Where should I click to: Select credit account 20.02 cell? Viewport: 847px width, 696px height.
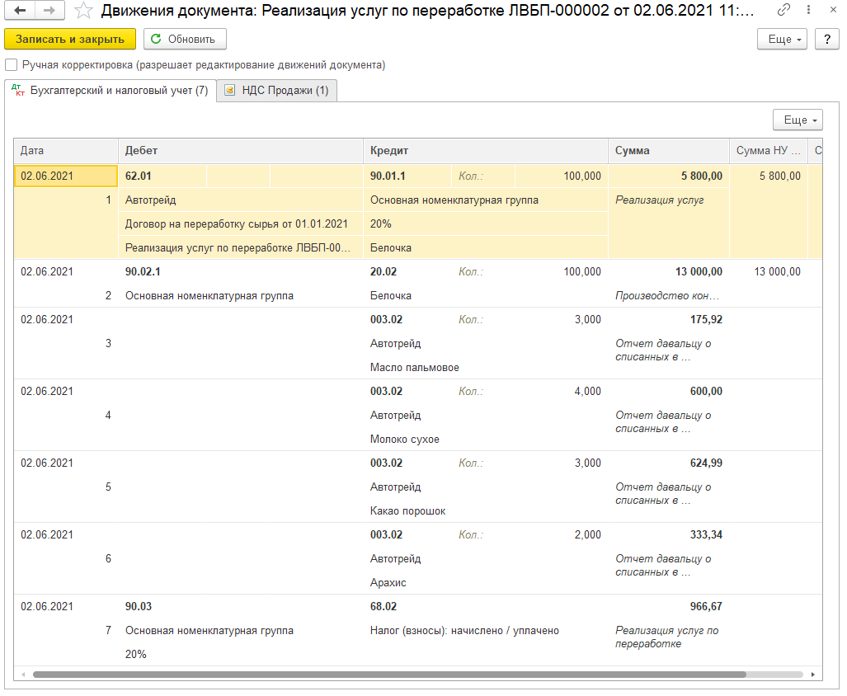pyautogui.click(x=407, y=271)
